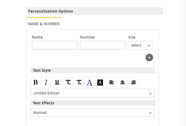The height and width of the screenshot is (126, 186).
Task: Click the round plus button
Action: [x=149, y=58]
